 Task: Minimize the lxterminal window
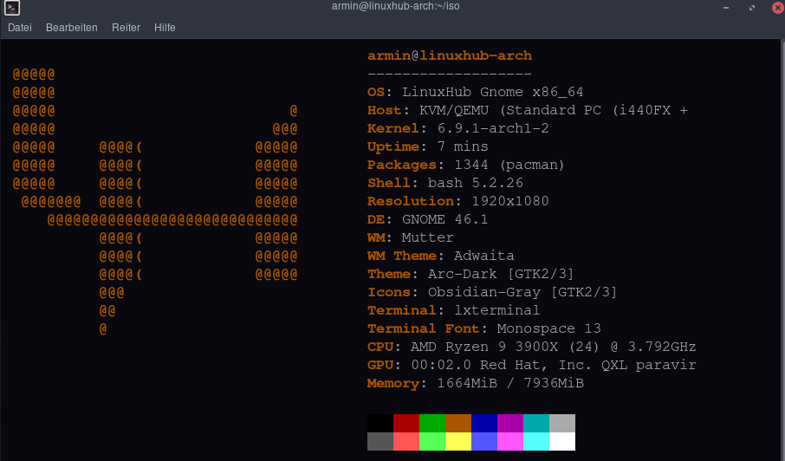click(726, 8)
